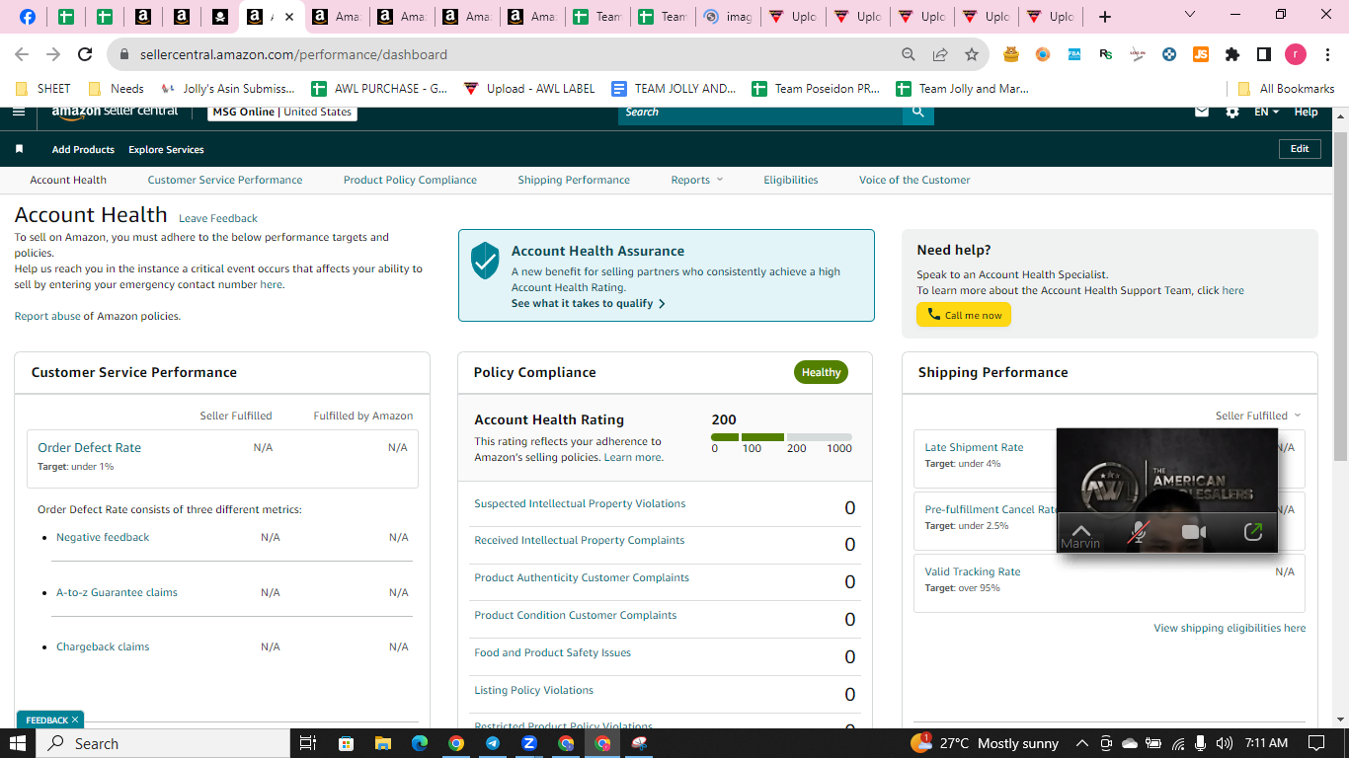Focus the Seller Central search field

click(x=761, y=113)
